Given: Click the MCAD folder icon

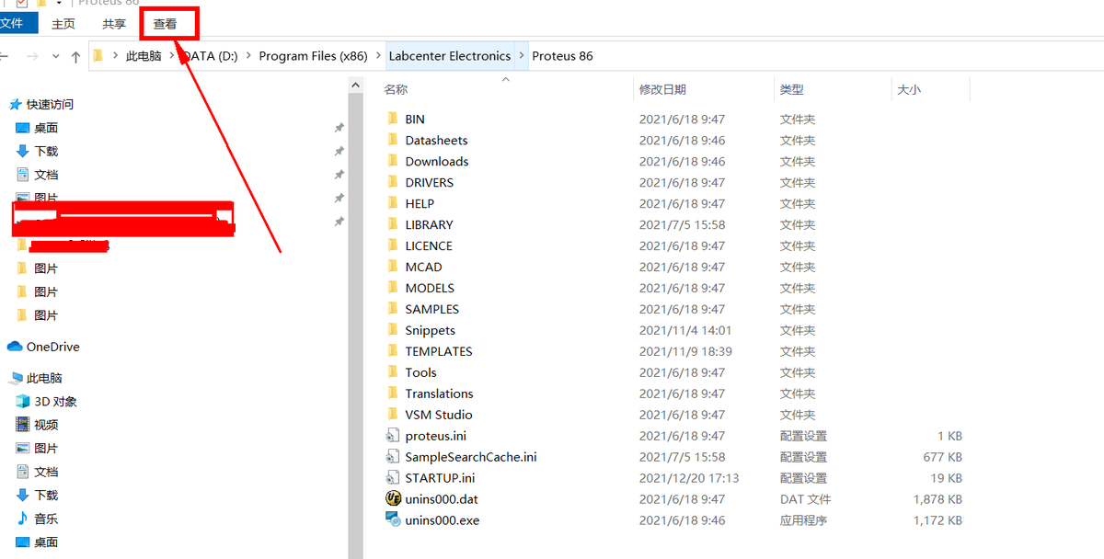Looking at the screenshot, I should pos(393,268).
